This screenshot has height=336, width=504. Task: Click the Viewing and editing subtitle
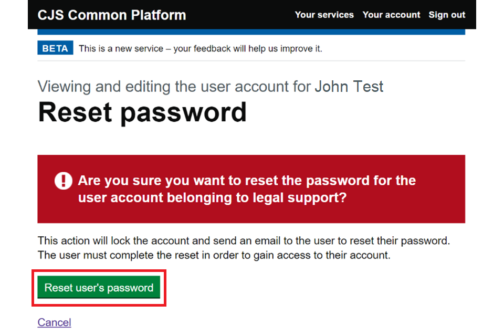[173, 86]
